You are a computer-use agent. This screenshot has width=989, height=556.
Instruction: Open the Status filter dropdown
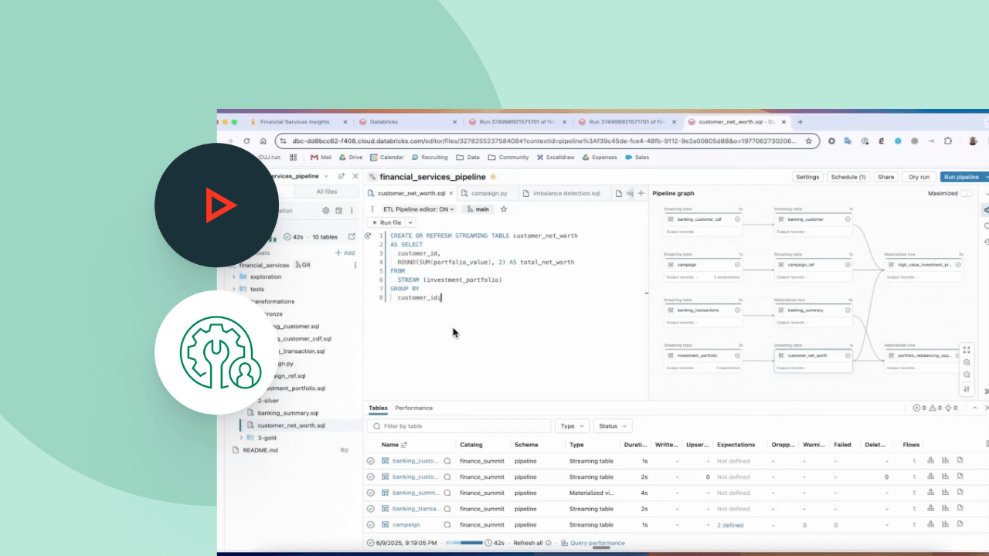pyautogui.click(x=613, y=426)
